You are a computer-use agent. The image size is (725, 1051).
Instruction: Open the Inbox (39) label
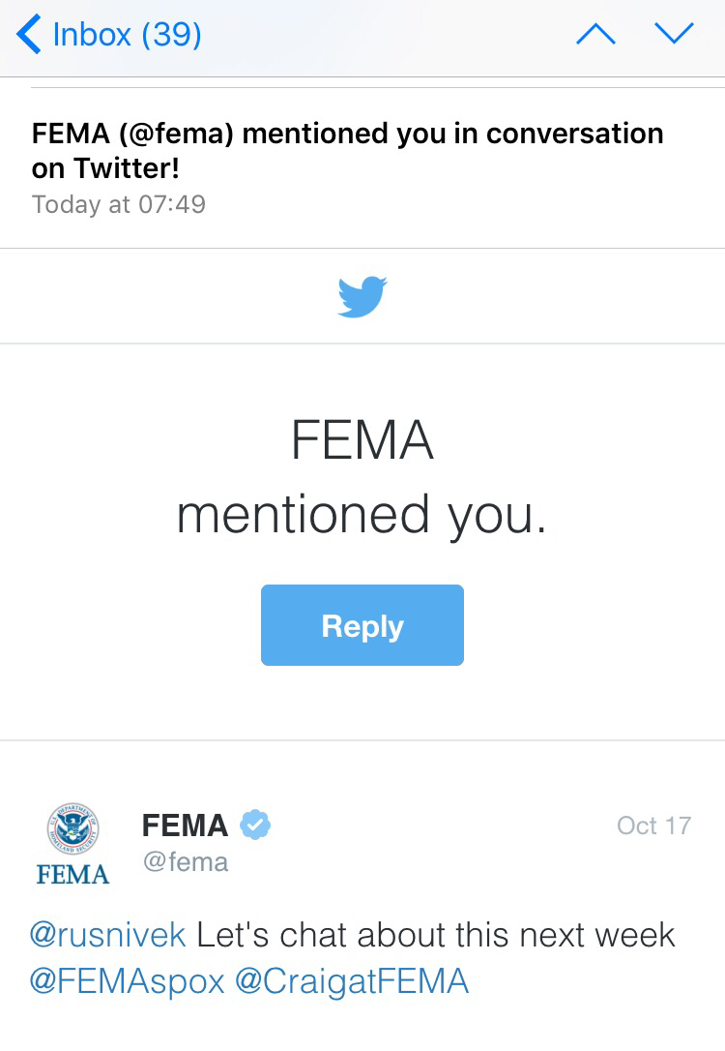(x=127, y=35)
